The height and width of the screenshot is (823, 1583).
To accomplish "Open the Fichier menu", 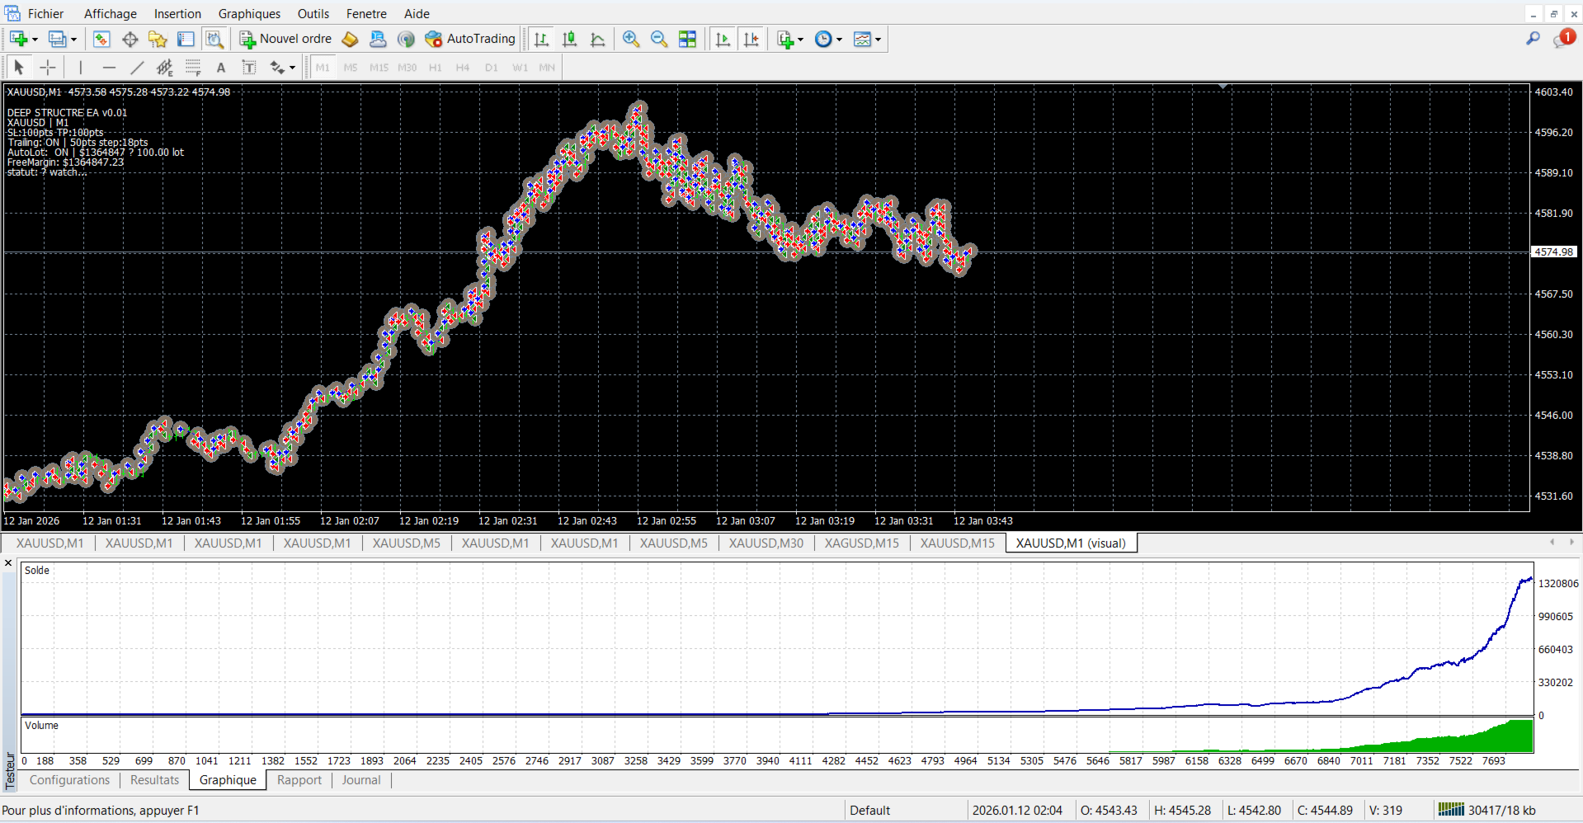I will (x=45, y=13).
